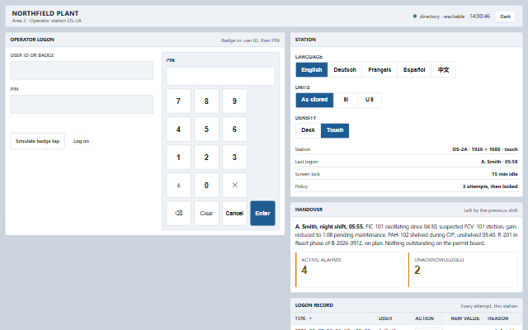Tap digit 7 on the PIN keypad
This screenshot has width=528, height=330.
pos(178,101)
